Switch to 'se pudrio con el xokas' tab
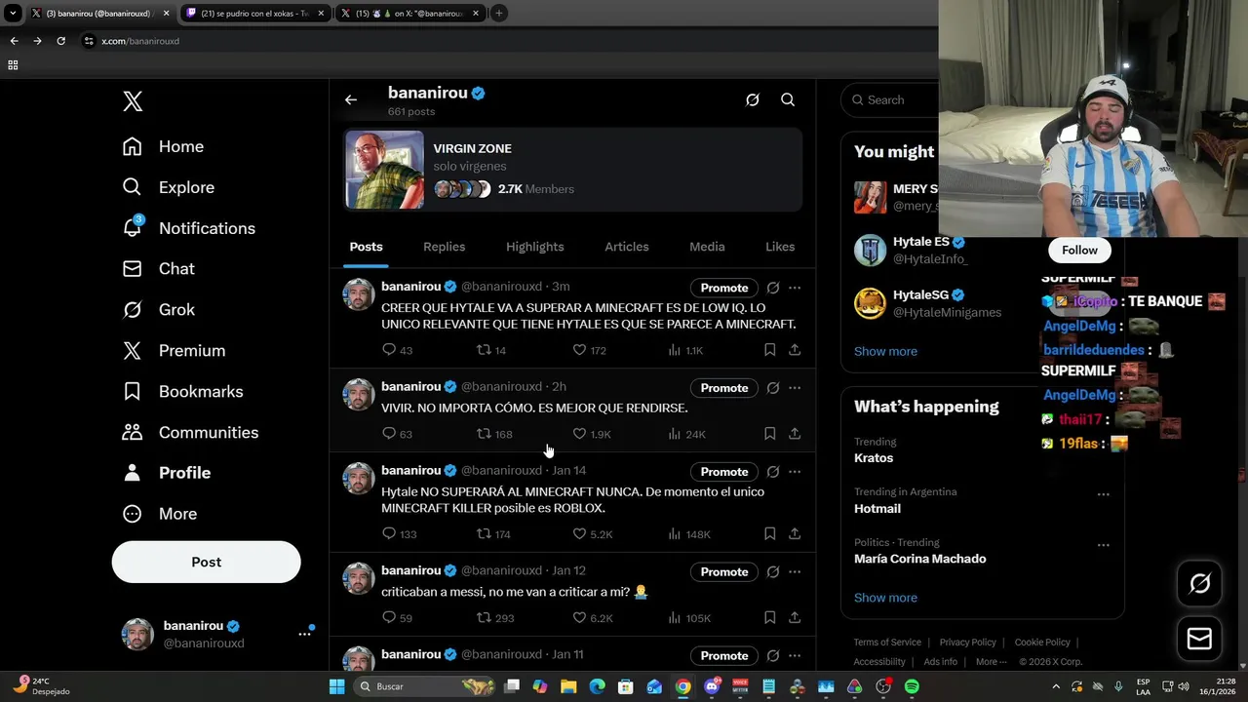 [x=253, y=14]
